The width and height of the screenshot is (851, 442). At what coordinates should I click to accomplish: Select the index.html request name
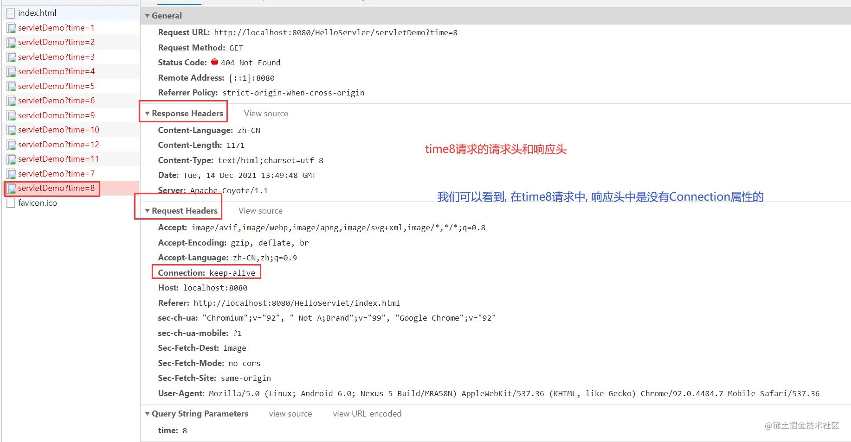click(x=37, y=13)
